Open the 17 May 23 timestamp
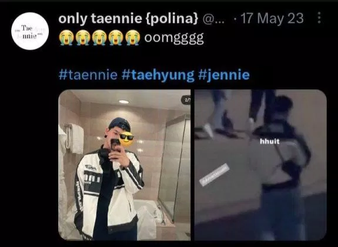338x247 pixels. 272,18
